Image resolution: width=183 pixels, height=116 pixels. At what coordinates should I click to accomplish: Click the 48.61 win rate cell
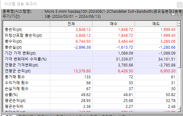pyautogui.click(x=128, y=95)
